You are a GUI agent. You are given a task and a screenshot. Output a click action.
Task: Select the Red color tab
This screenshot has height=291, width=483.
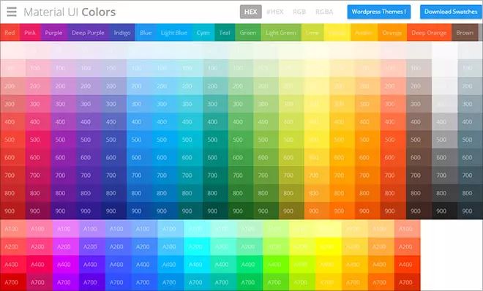(10, 33)
